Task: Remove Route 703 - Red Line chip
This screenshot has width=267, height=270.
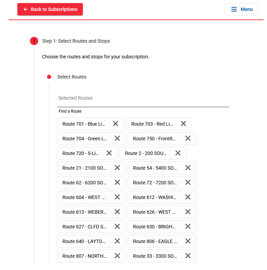Action: click(183, 124)
